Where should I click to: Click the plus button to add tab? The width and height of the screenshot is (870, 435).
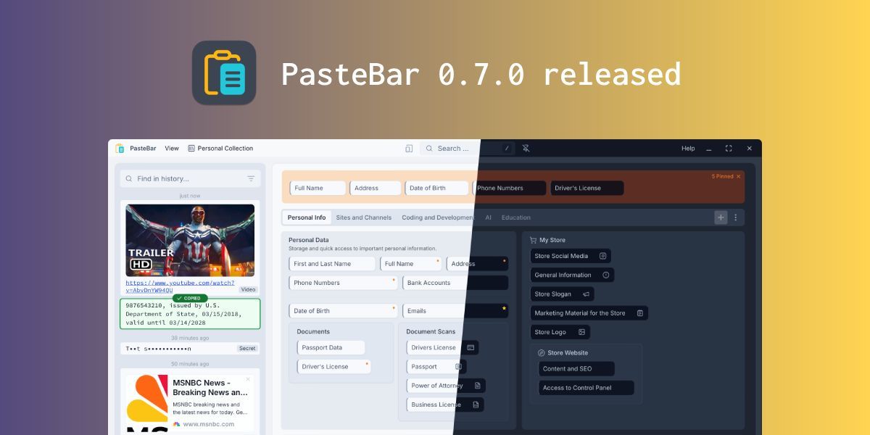pos(721,217)
